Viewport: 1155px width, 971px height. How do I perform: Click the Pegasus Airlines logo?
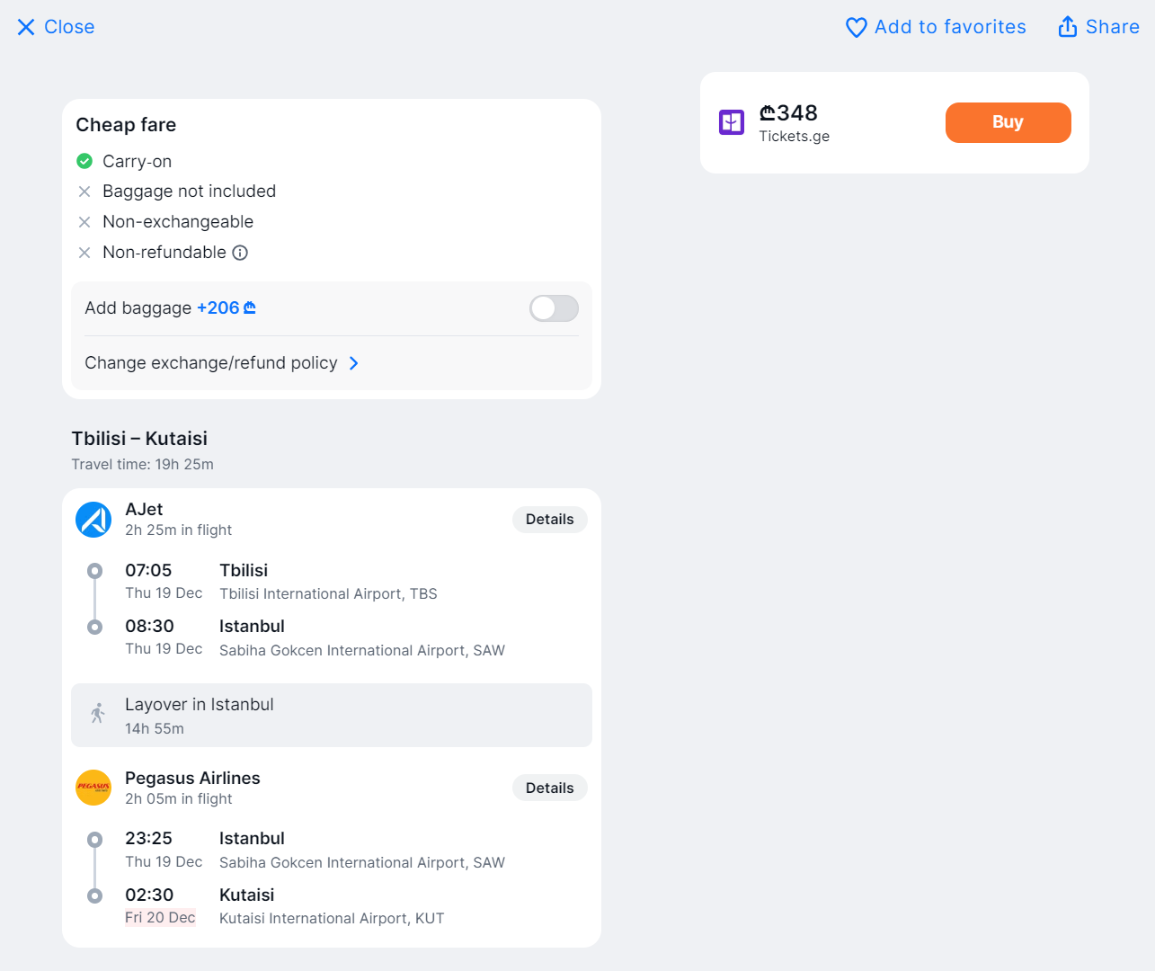coord(93,788)
